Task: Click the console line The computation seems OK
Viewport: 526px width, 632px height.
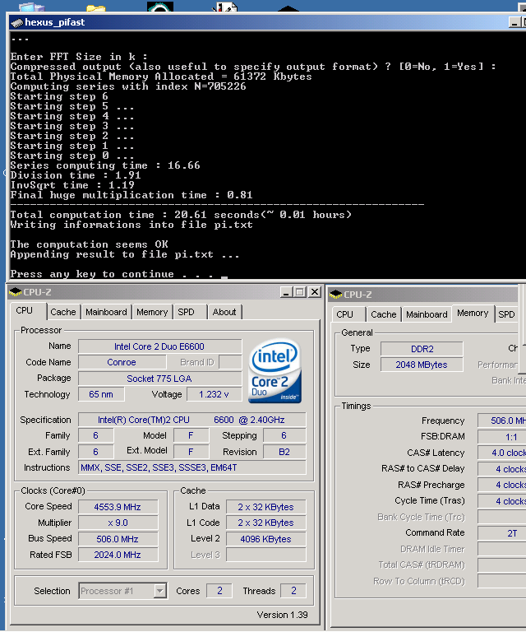Action: point(90,244)
